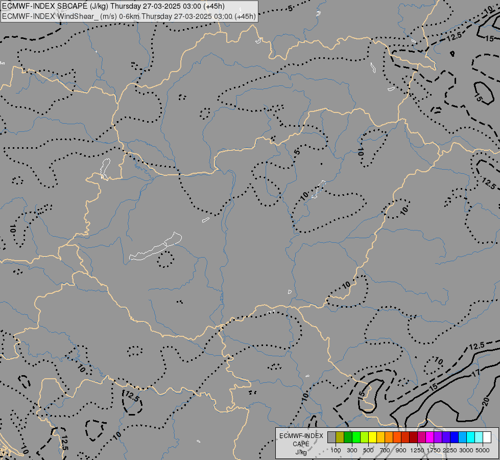Click the legend value 300
Viewport: 500px width, 460px height.
click(352, 450)
